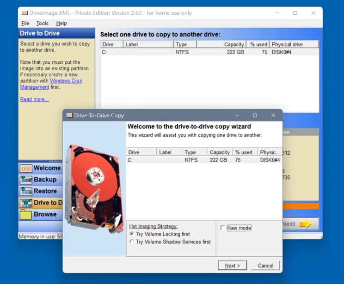Click the hard drive illustration in wizard
This screenshot has height=284, width=344.
point(94,189)
